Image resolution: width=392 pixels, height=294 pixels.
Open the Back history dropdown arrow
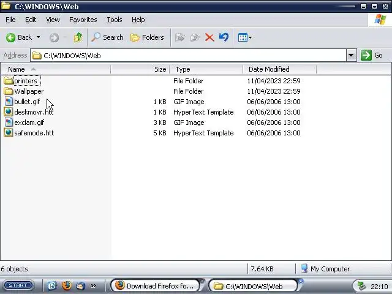pos(38,37)
